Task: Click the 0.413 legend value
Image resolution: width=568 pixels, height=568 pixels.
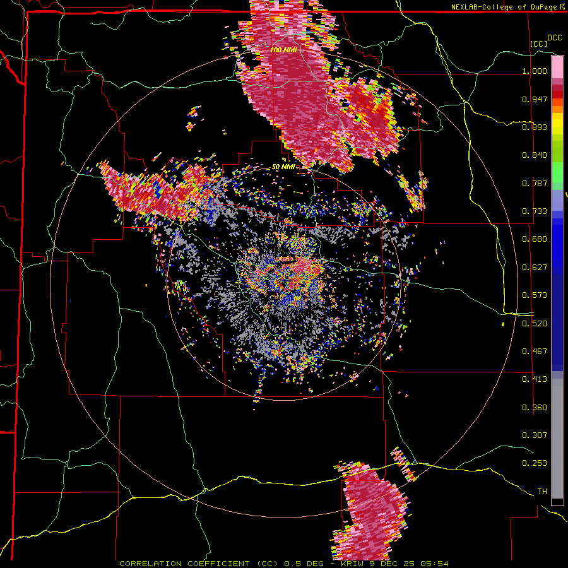Action: (535, 379)
